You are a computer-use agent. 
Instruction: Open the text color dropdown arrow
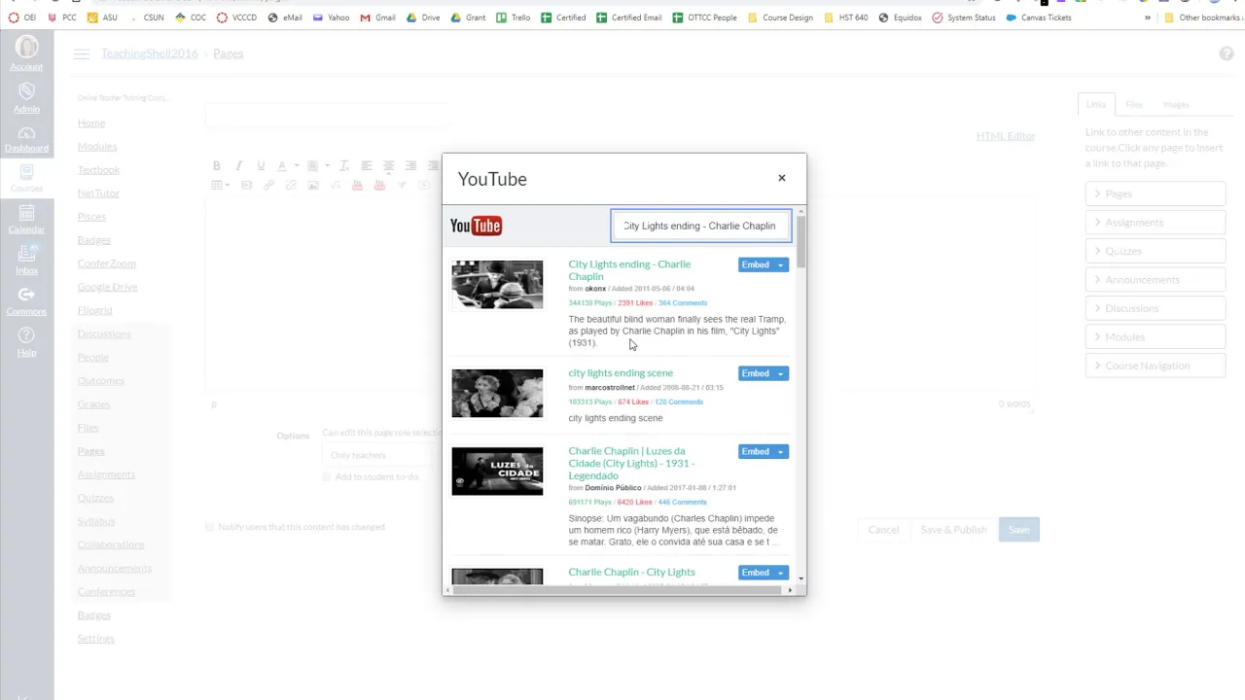click(297, 165)
